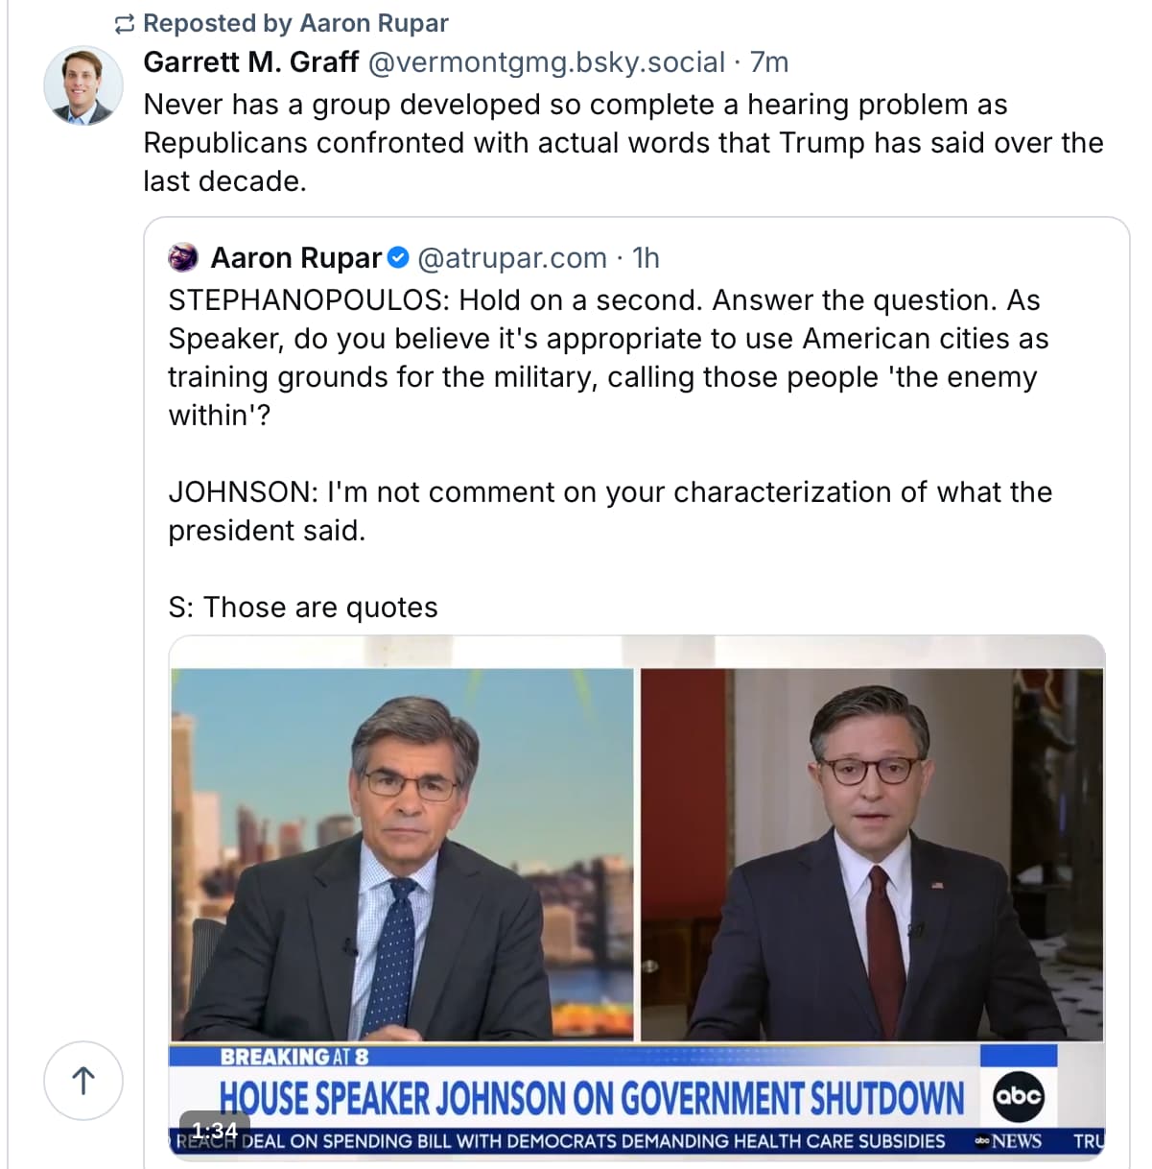
Task: Open the "Reposted by Aaron Rupar" link
Action: coord(295,23)
